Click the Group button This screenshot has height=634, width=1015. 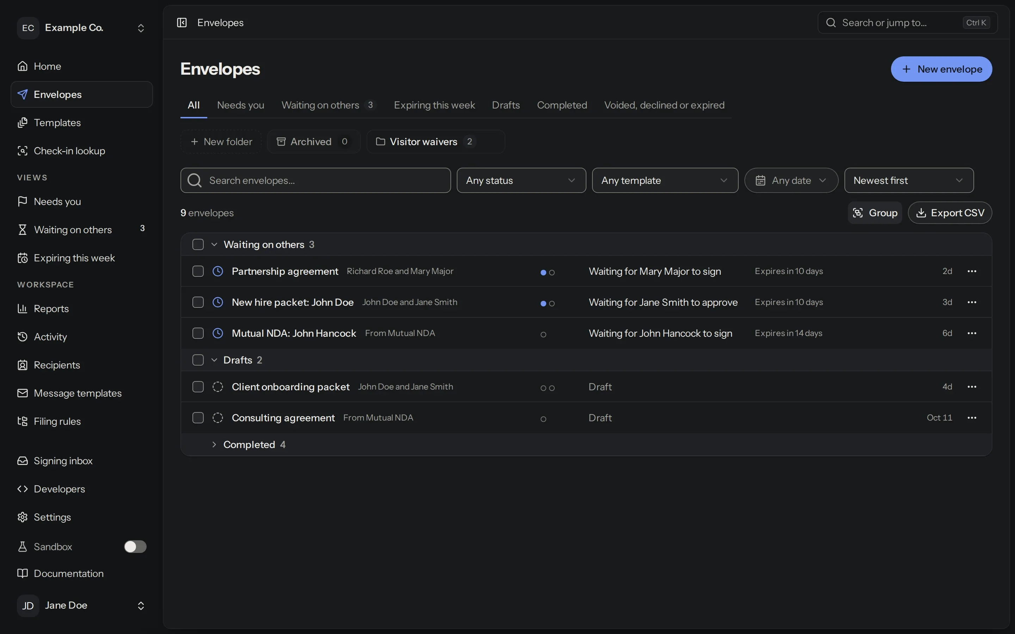[x=874, y=213]
